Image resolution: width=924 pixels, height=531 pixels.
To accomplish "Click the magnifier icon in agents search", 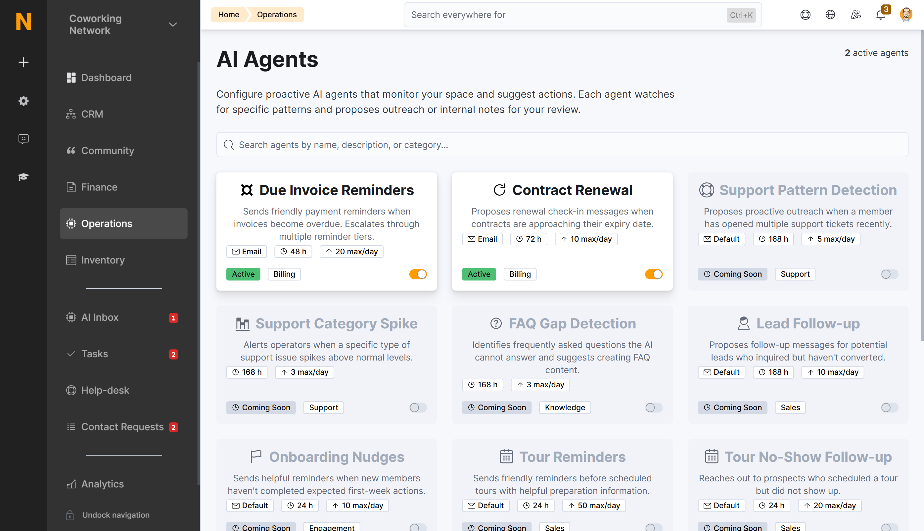I will [229, 145].
